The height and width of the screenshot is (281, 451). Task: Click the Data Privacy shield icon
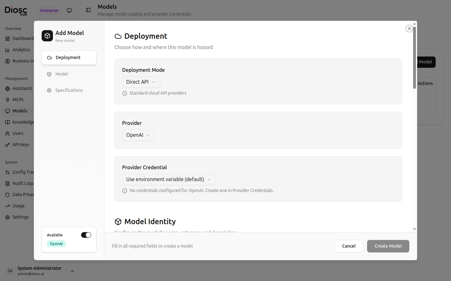point(8,195)
